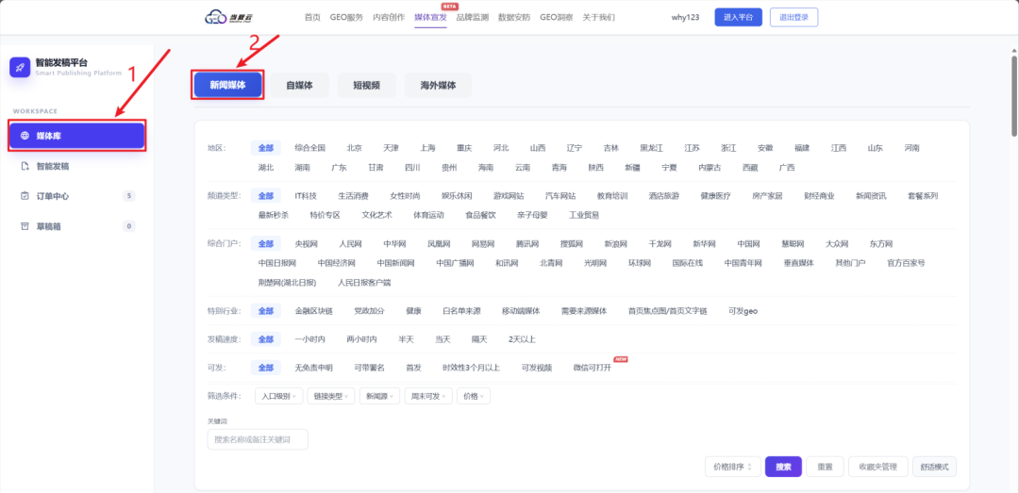
Task: Select 人民日报客户端 portal option
Action: click(364, 283)
